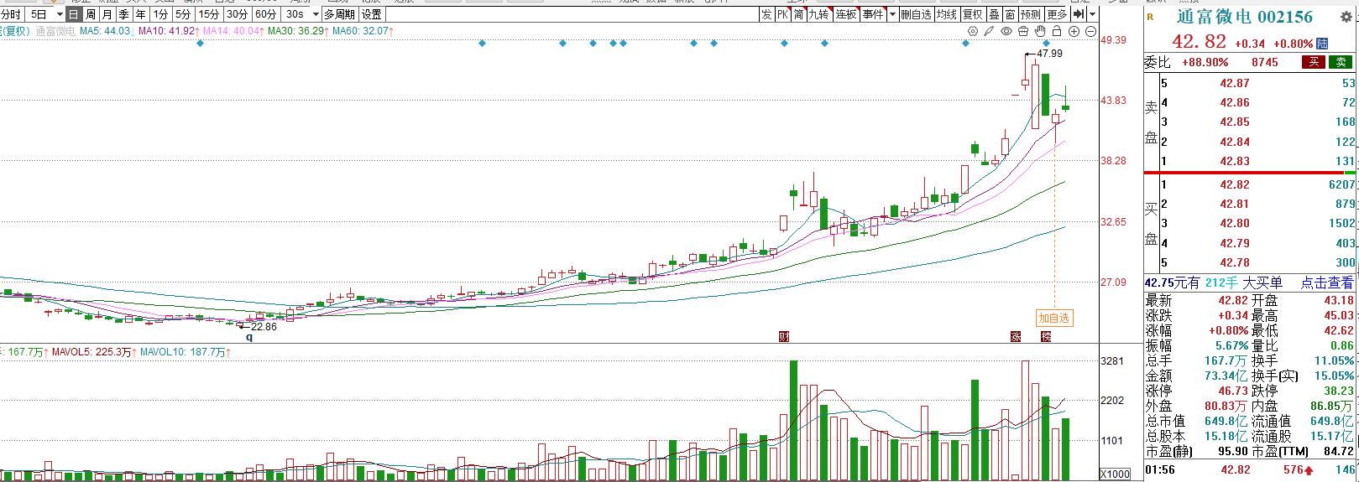Click the skip-to-end arrow icon in toolbar
The image size is (1359, 482).
click(x=1079, y=14)
